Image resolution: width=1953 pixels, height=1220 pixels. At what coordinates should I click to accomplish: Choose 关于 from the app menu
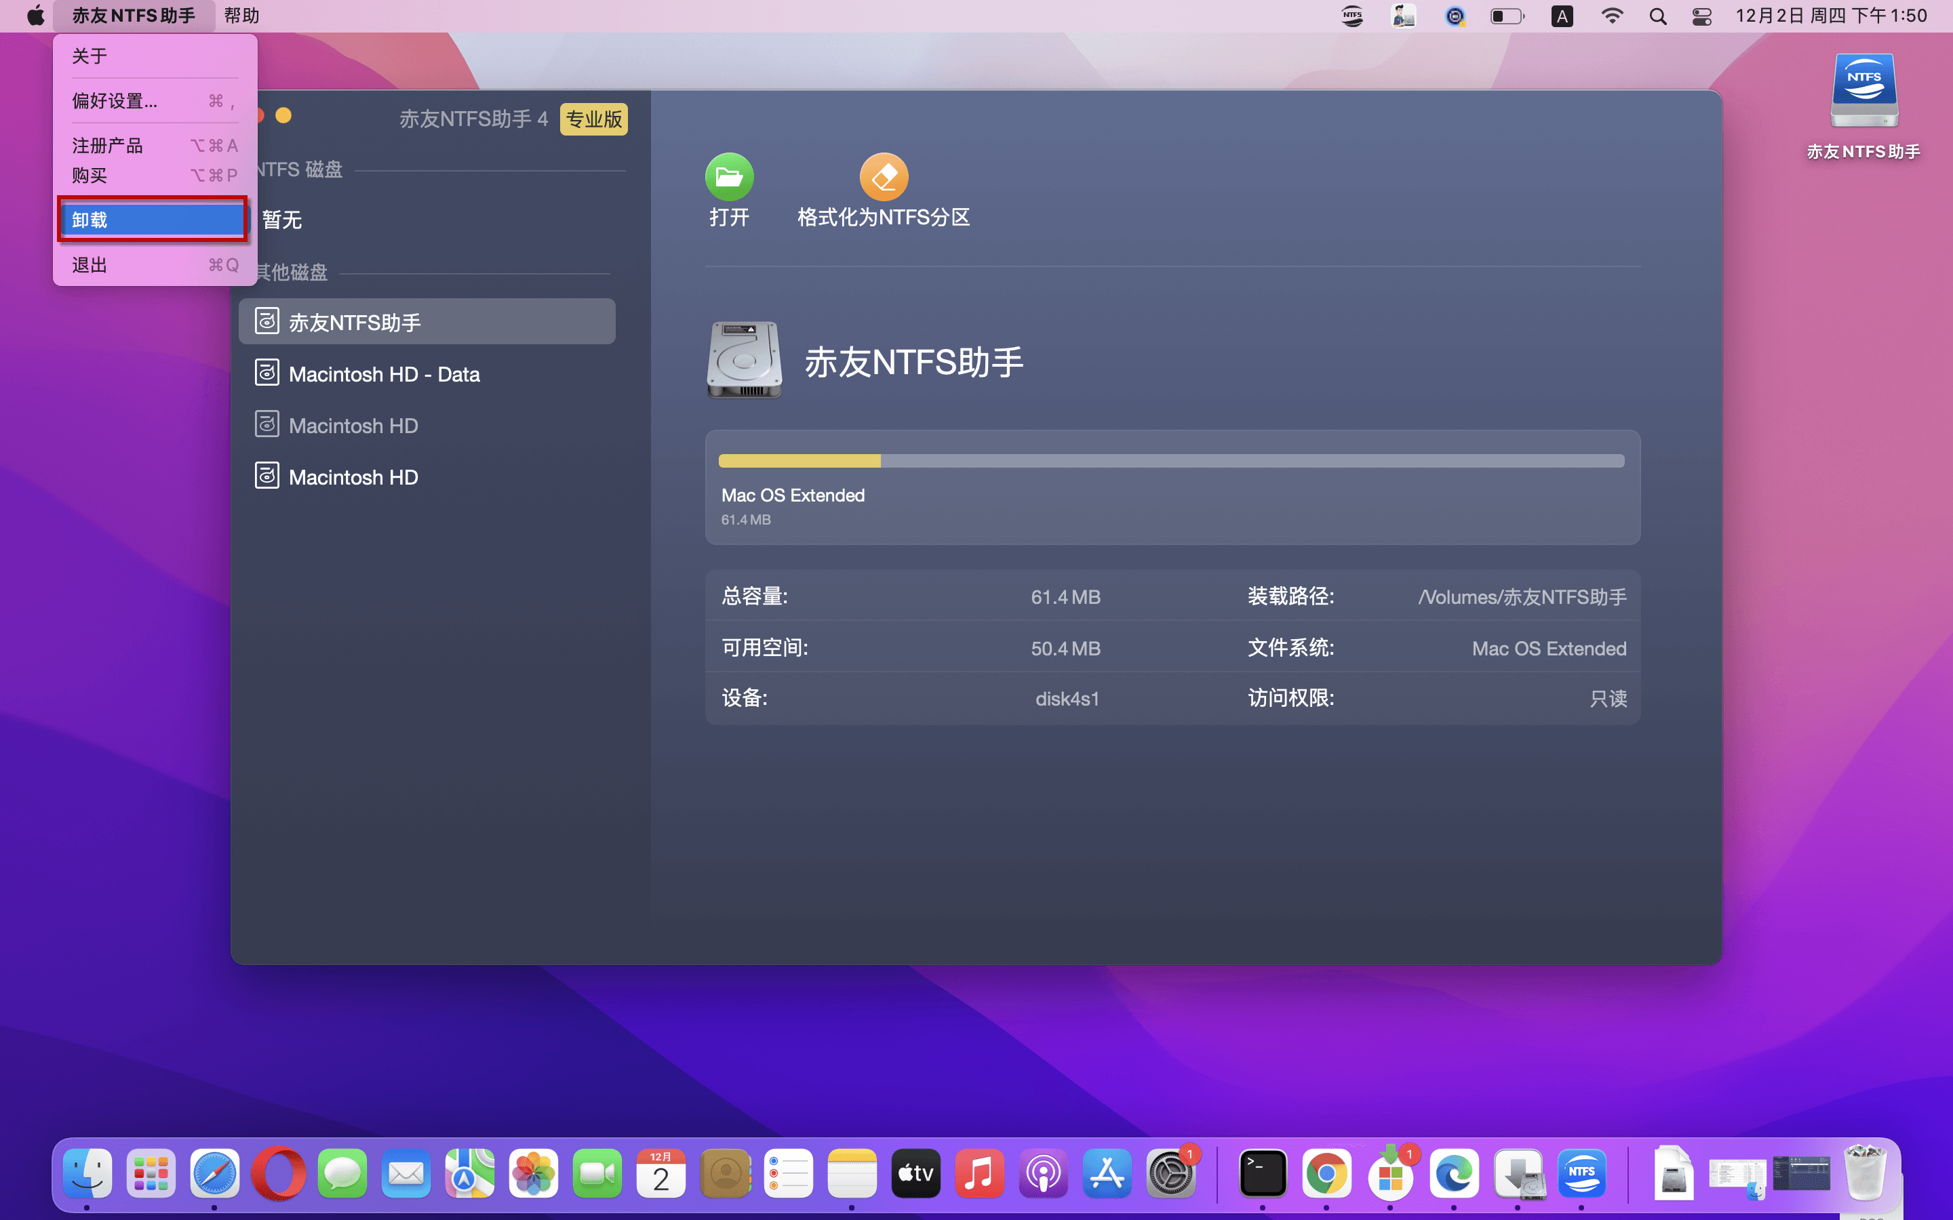coord(155,56)
